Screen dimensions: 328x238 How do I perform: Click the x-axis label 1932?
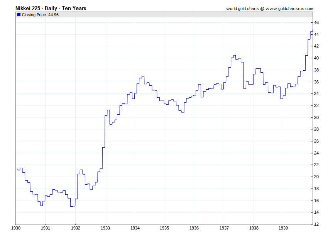point(75,228)
